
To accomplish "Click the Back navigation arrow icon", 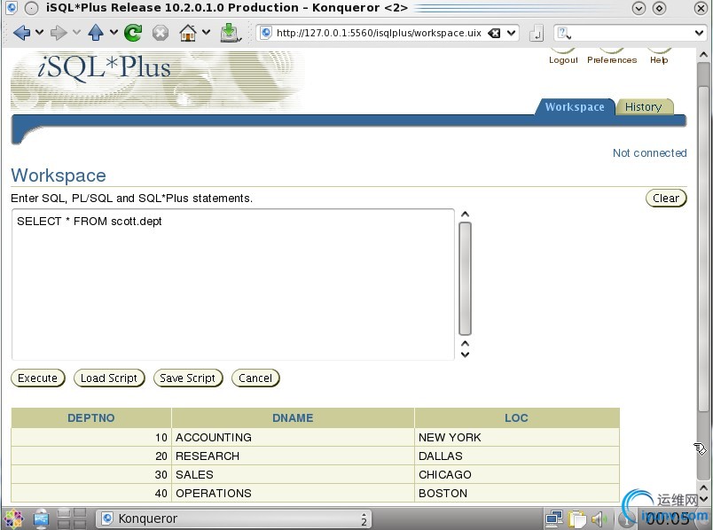I will pos(21,33).
